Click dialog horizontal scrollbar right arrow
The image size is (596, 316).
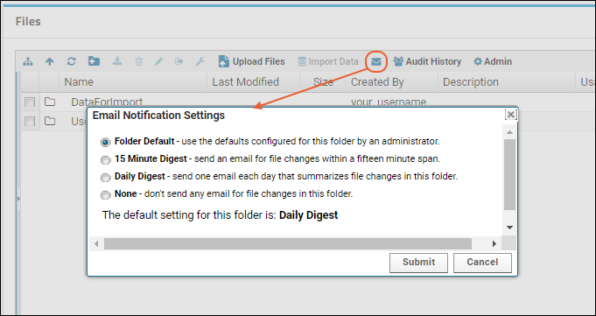pyautogui.click(x=494, y=243)
